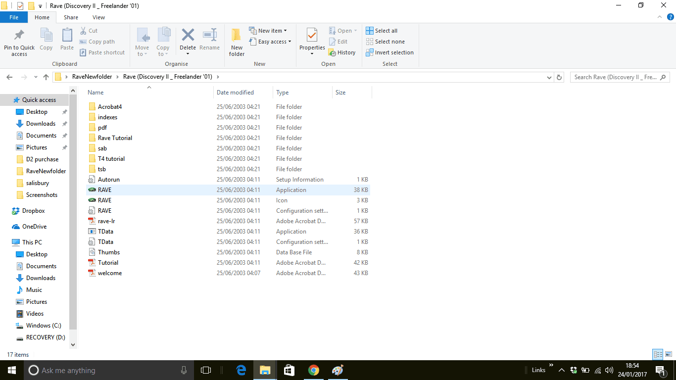The width and height of the screenshot is (676, 380).
Task: Select the Autorun setup file
Action: (108, 180)
